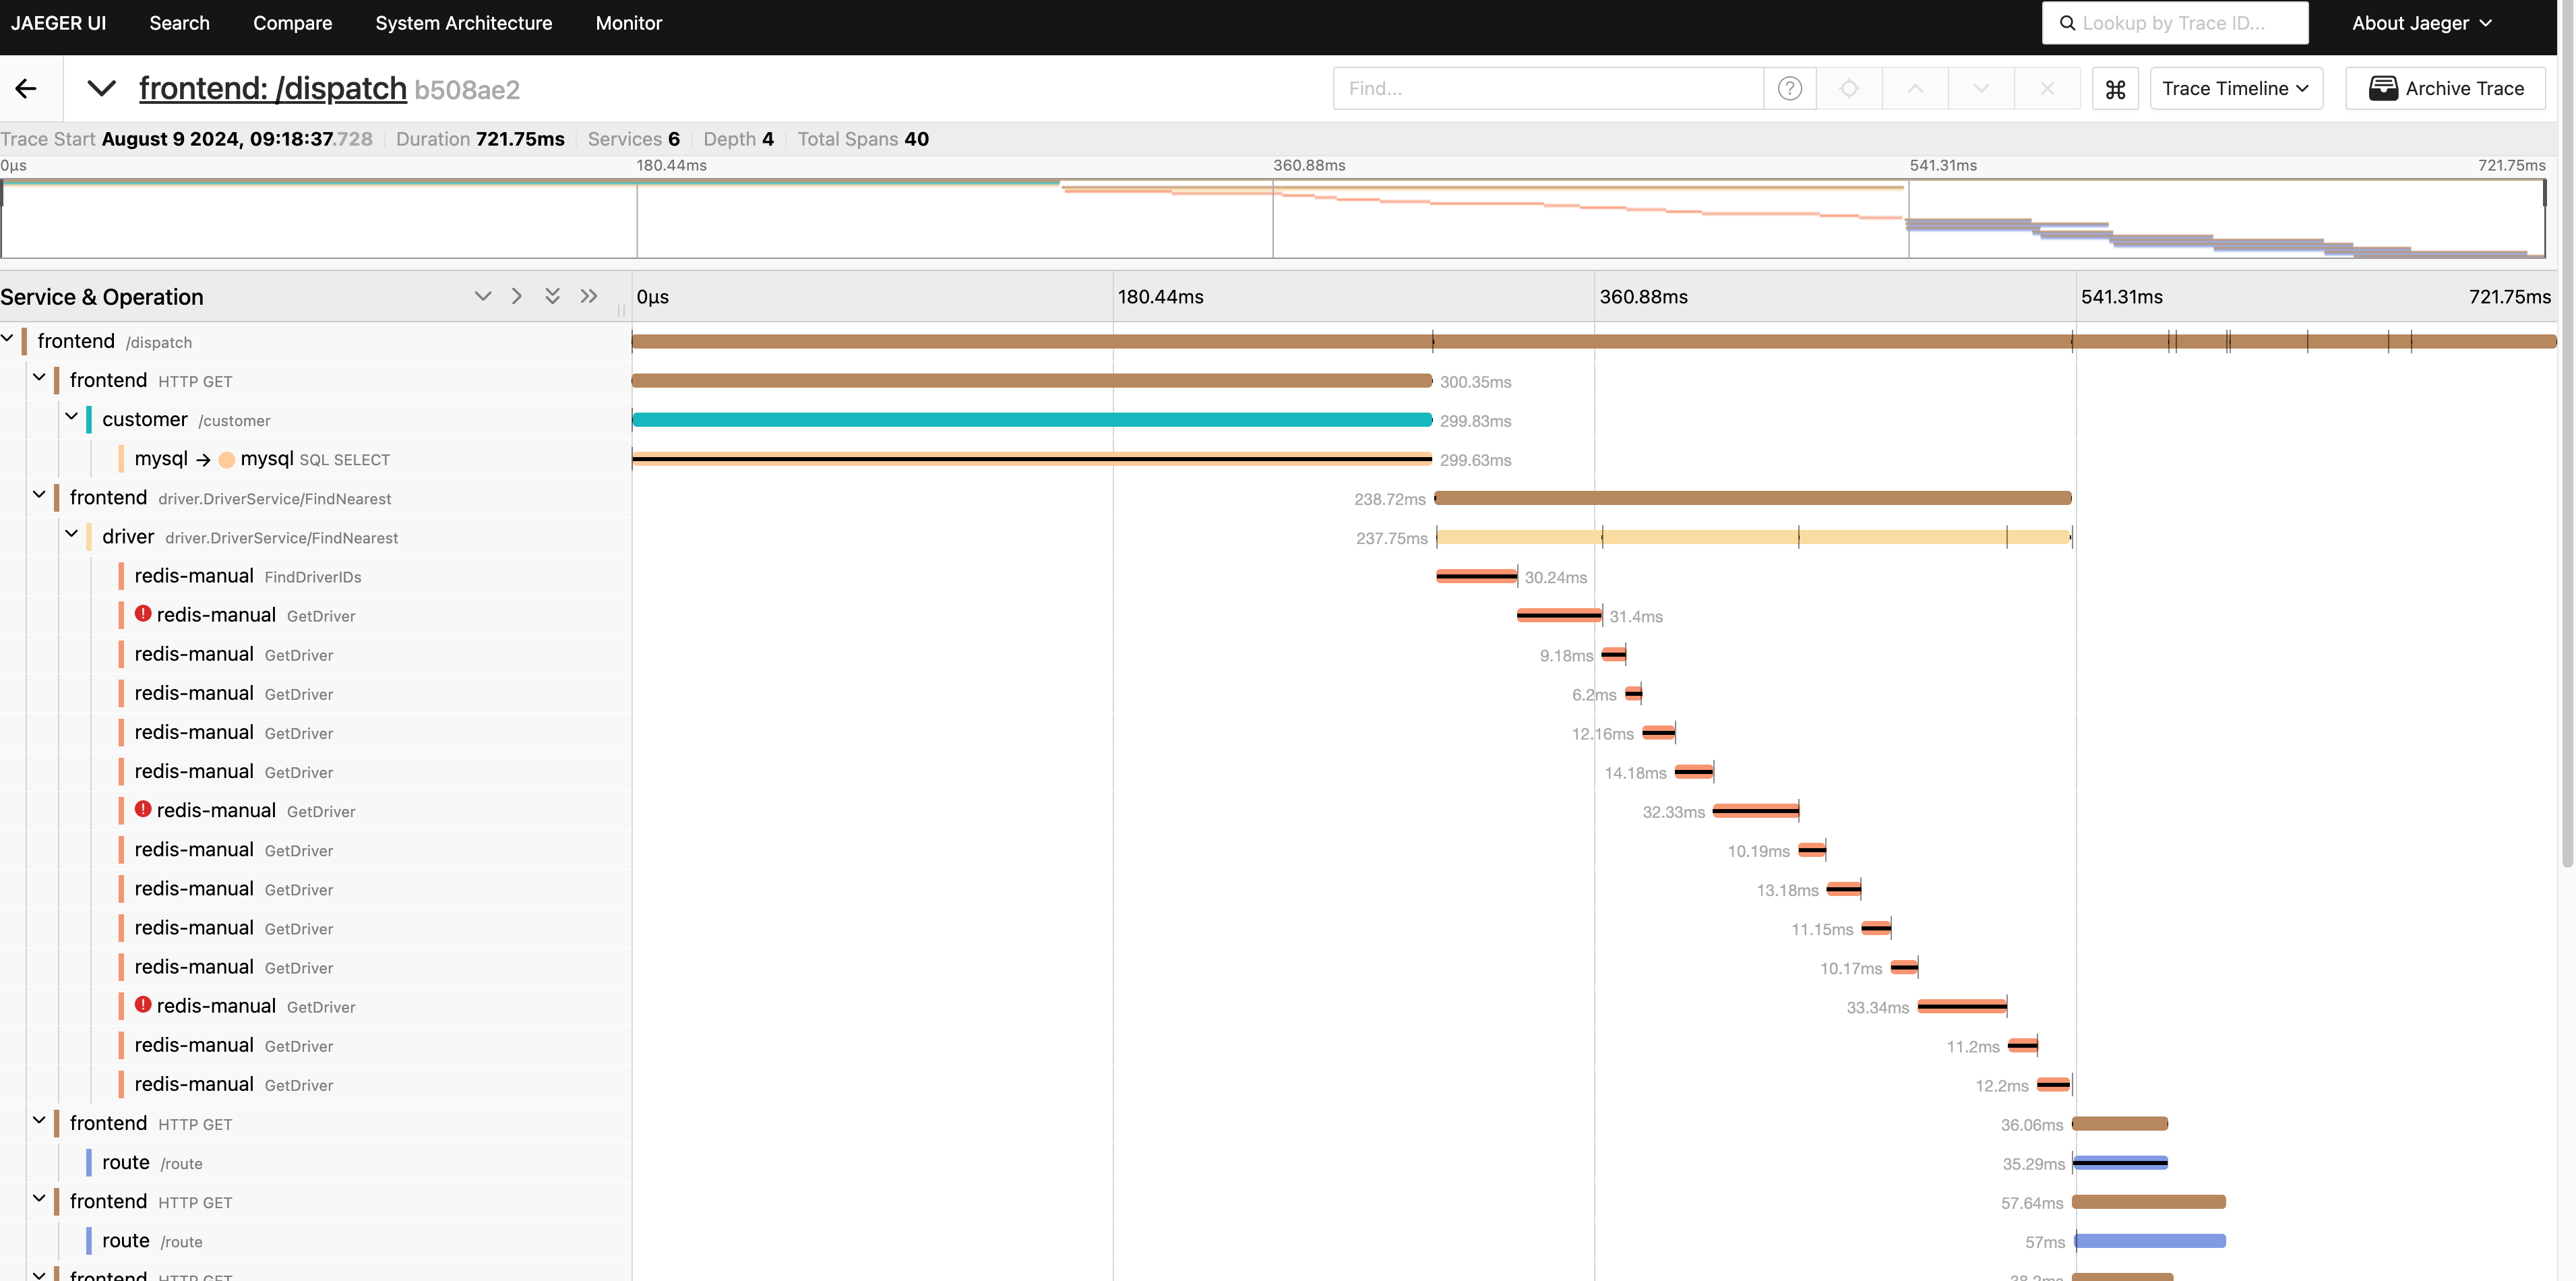
Task: Open keyboard shortcuts icon
Action: (x=2115, y=89)
